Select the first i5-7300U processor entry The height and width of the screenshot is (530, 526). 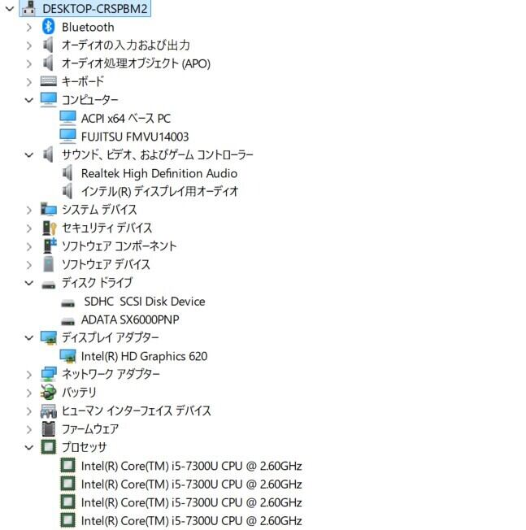click(191, 466)
